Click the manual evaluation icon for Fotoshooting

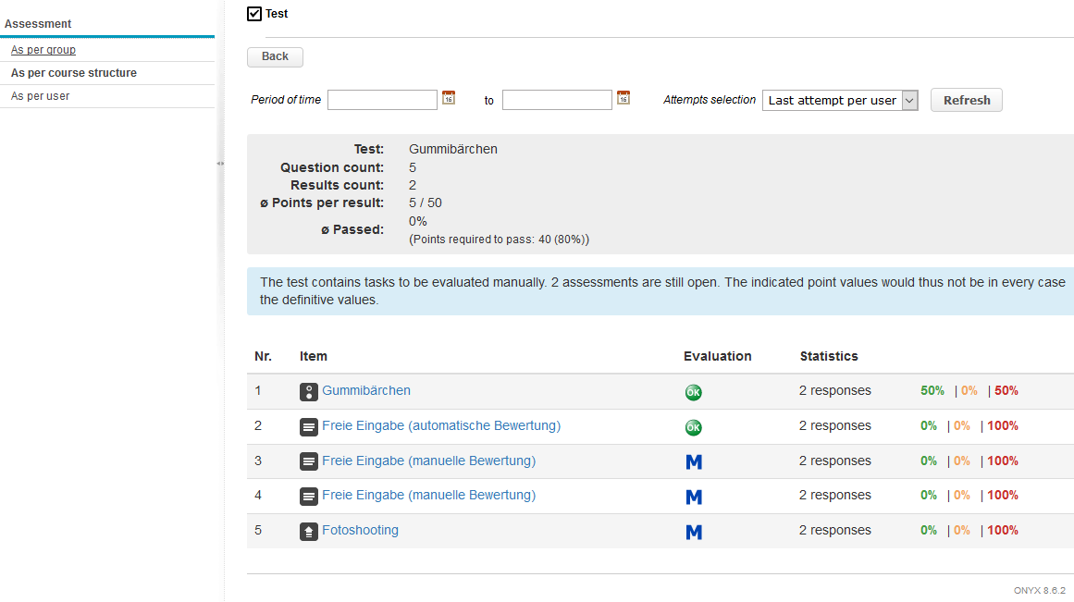[x=694, y=532]
